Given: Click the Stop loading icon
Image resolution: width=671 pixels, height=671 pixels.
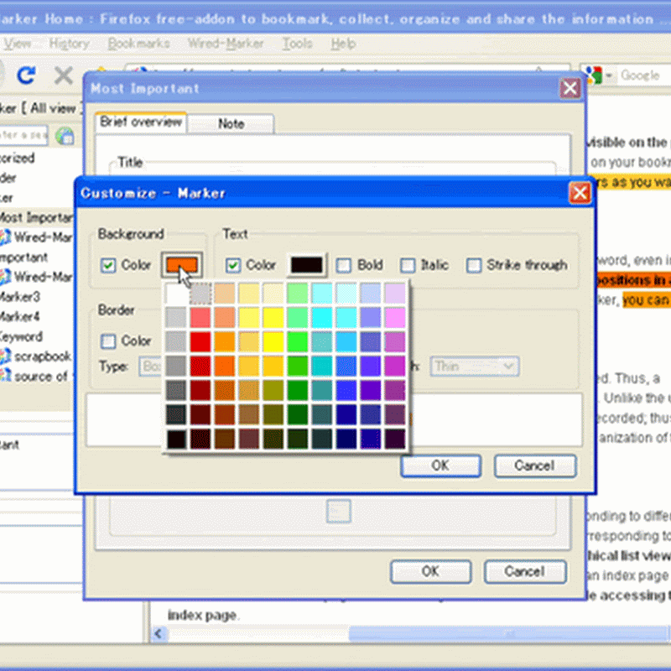Looking at the screenshot, I should tap(63, 76).
